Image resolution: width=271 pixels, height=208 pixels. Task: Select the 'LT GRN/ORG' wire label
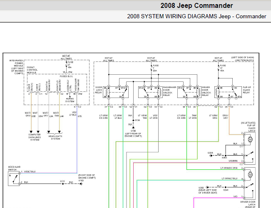click(x=214, y=117)
